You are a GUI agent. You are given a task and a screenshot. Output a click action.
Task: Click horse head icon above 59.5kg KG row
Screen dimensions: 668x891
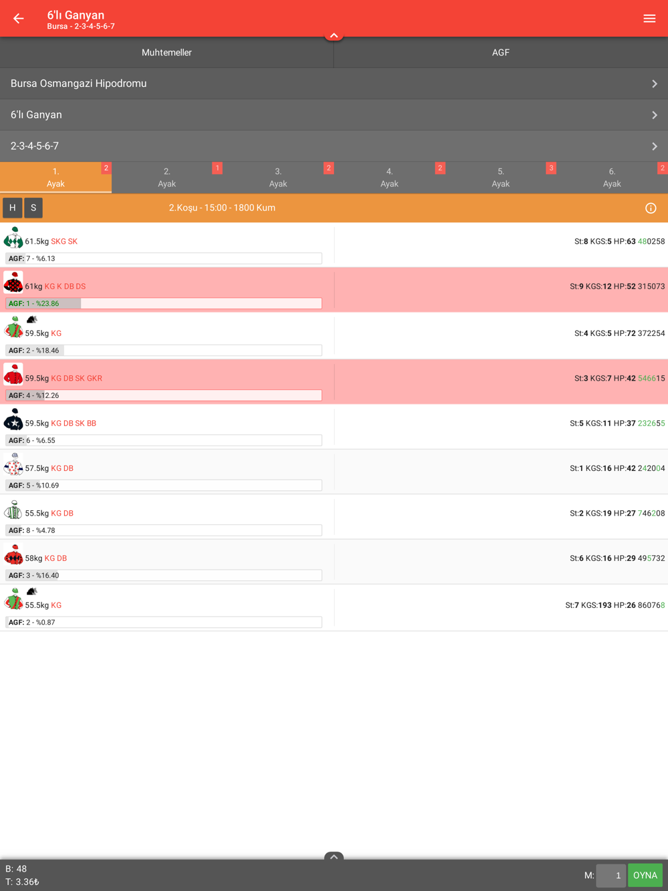point(31,319)
